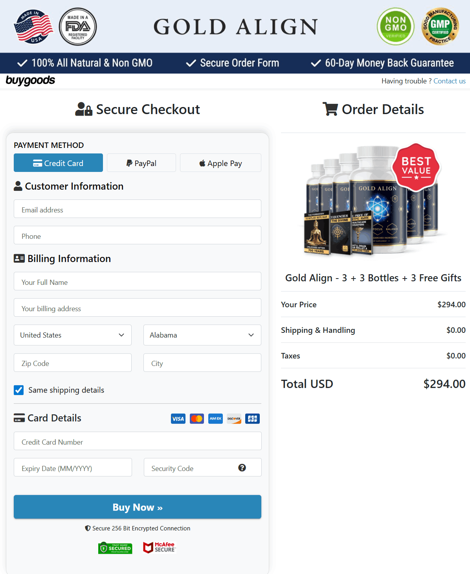Click the security code help question mark

[x=242, y=468]
